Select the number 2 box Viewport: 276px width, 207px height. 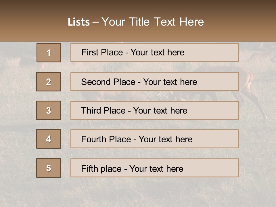pos(49,82)
